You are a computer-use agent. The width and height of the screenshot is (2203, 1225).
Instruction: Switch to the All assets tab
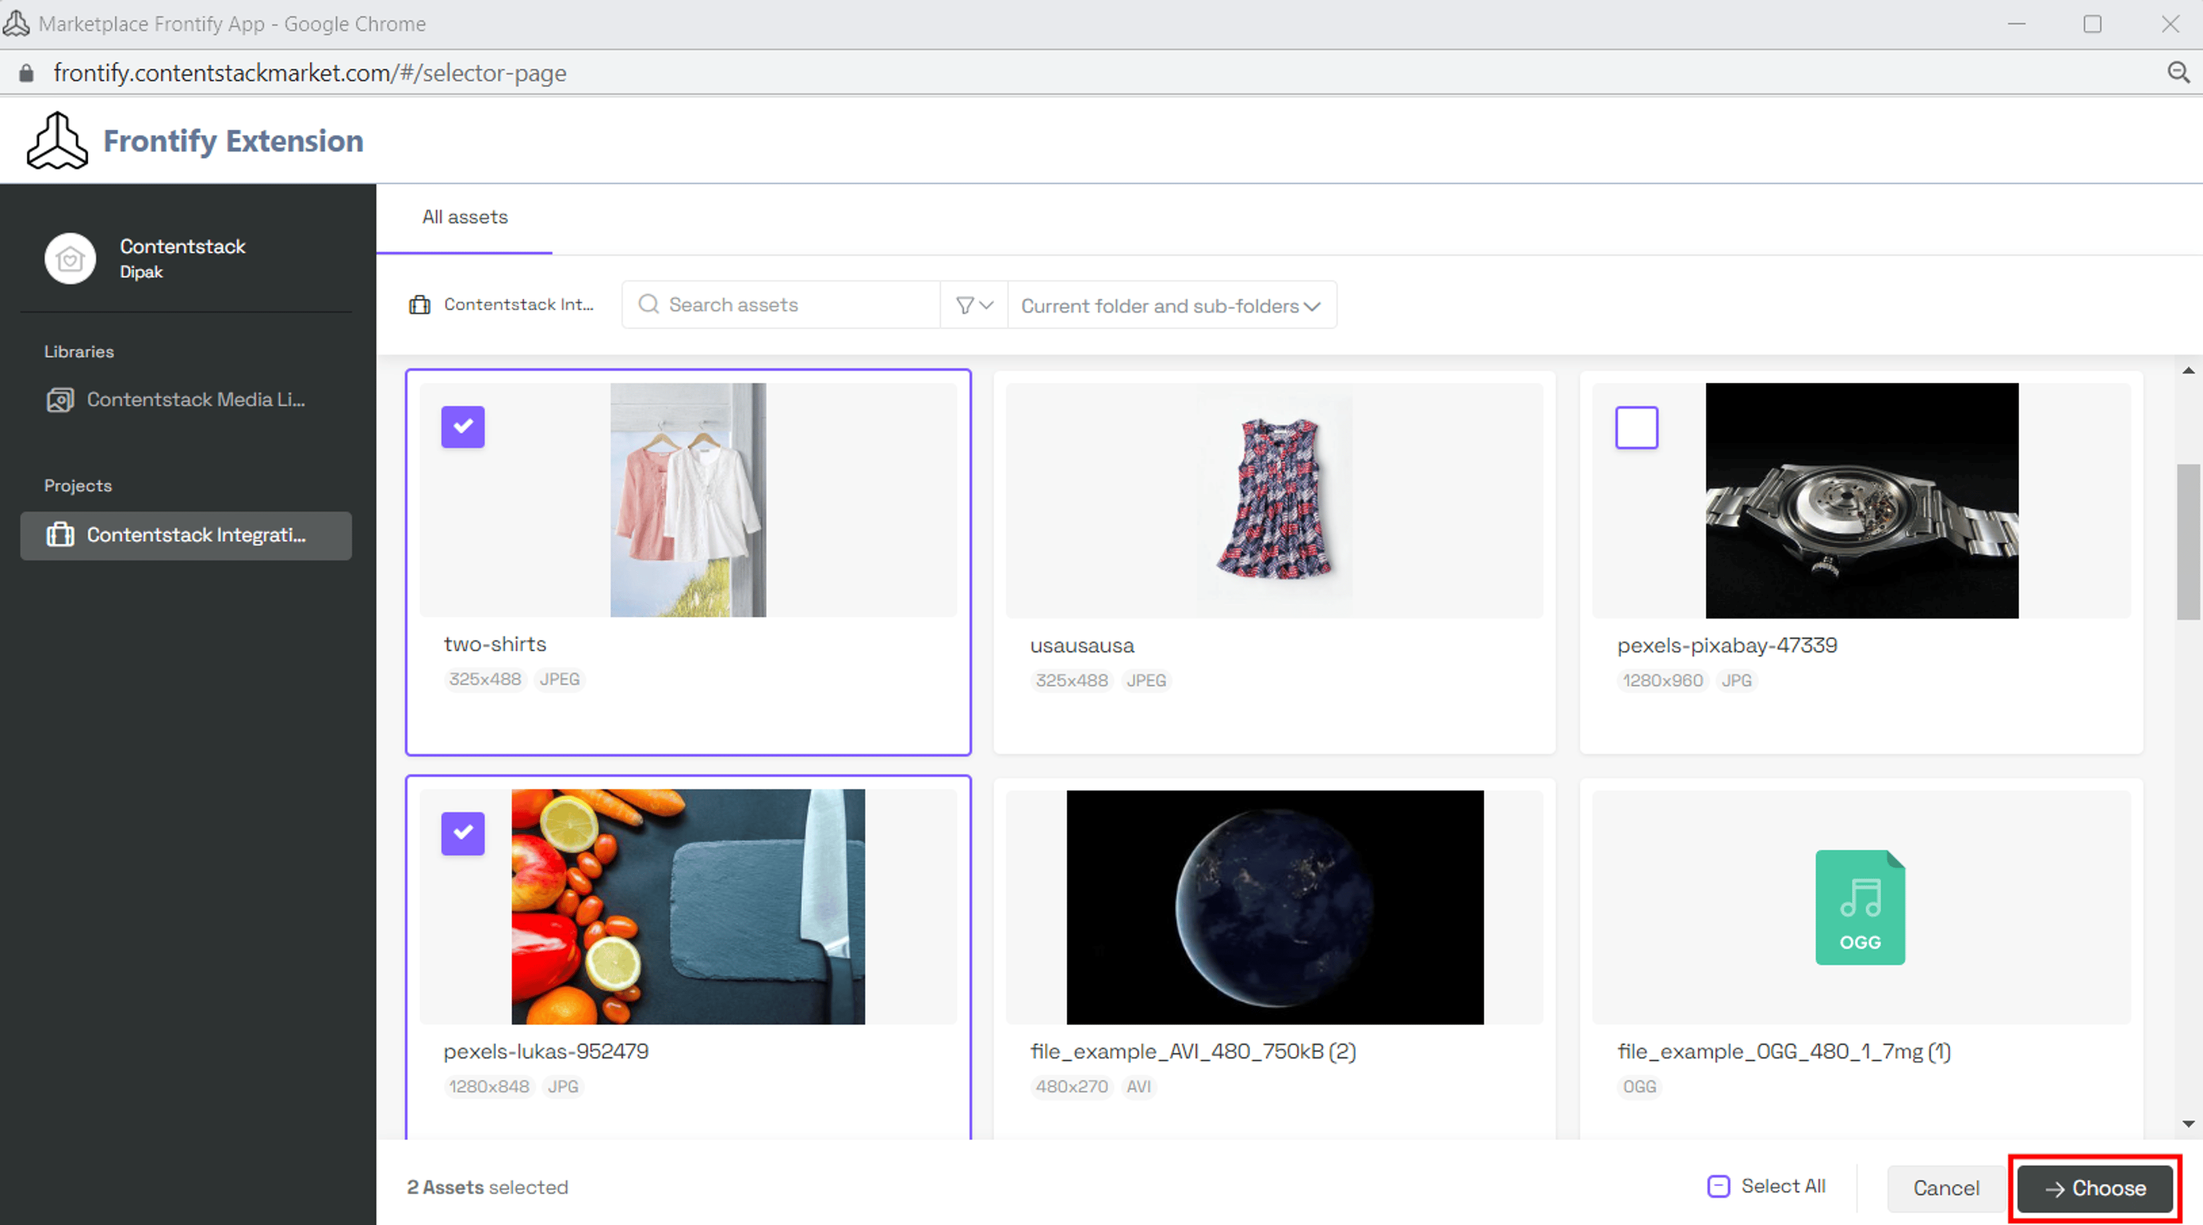464,217
